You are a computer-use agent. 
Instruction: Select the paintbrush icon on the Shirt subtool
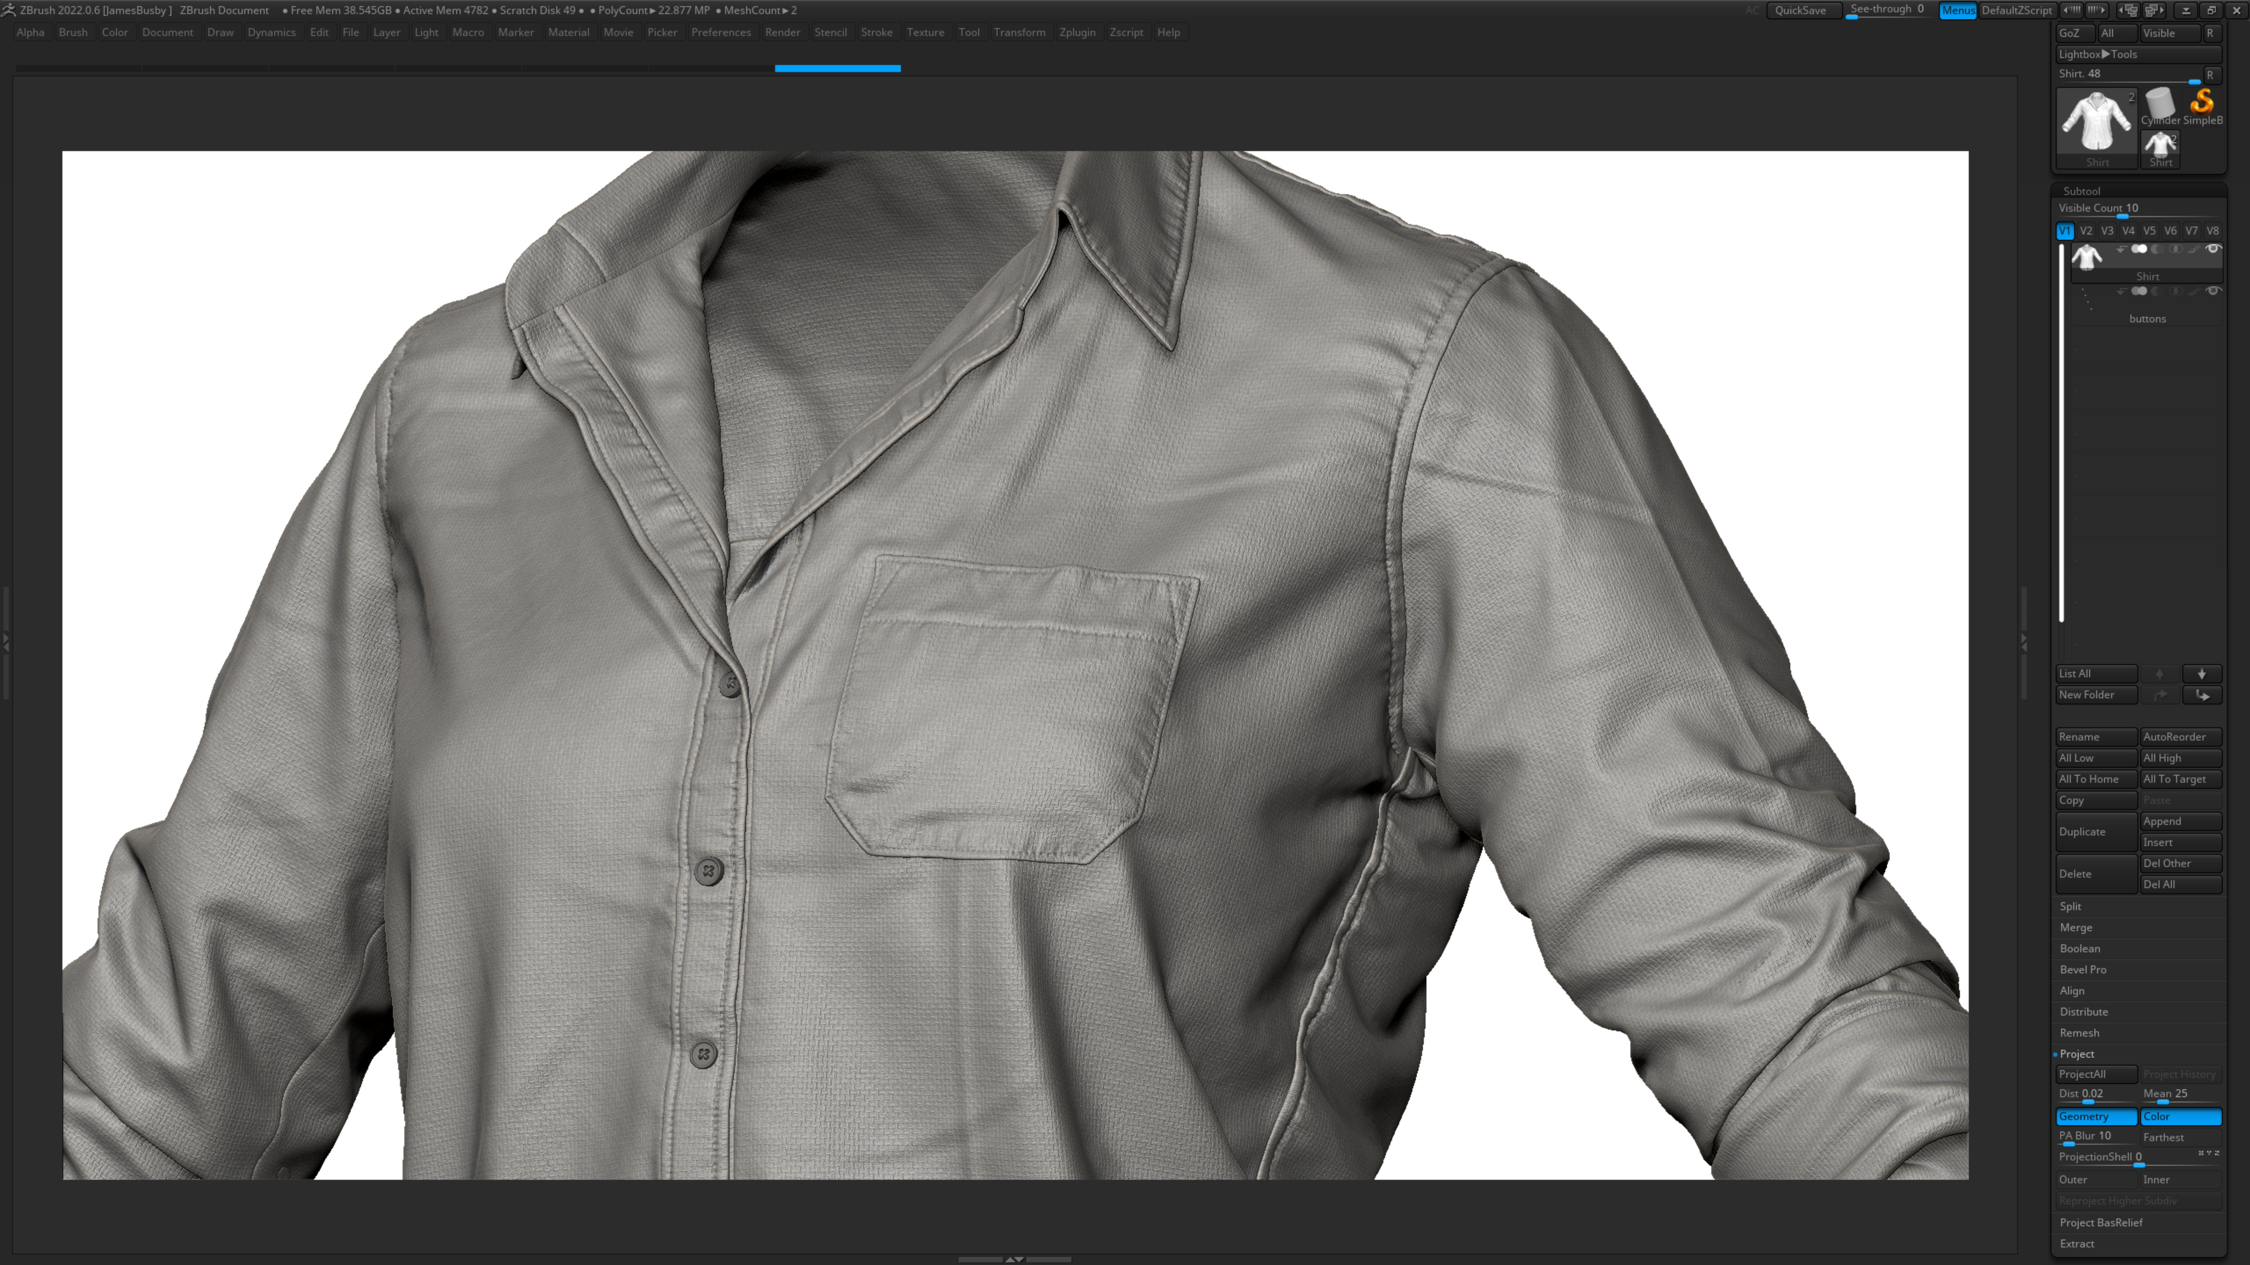(2195, 249)
